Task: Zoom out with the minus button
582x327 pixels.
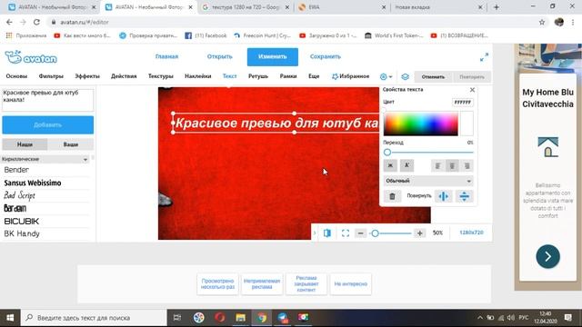Action: click(x=360, y=233)
